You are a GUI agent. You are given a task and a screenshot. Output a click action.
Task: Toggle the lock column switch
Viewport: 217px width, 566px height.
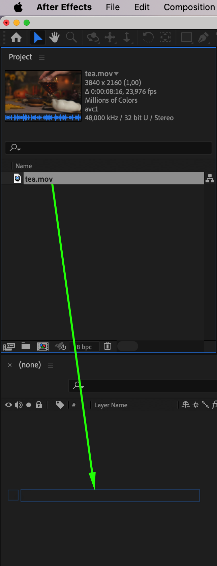coord(39,405)
